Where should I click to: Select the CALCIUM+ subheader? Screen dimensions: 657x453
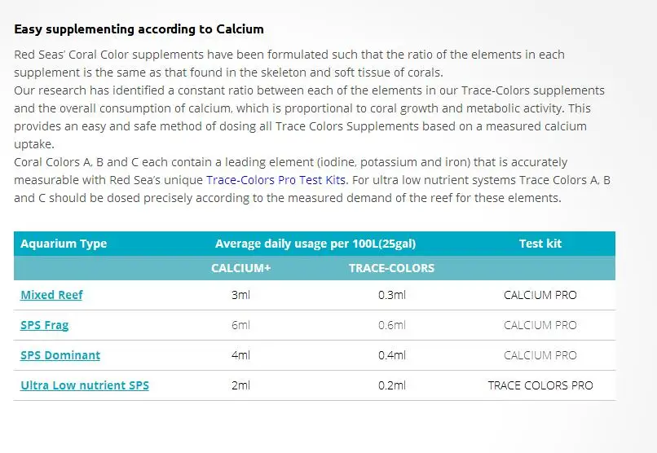click(x=241, y=268)
